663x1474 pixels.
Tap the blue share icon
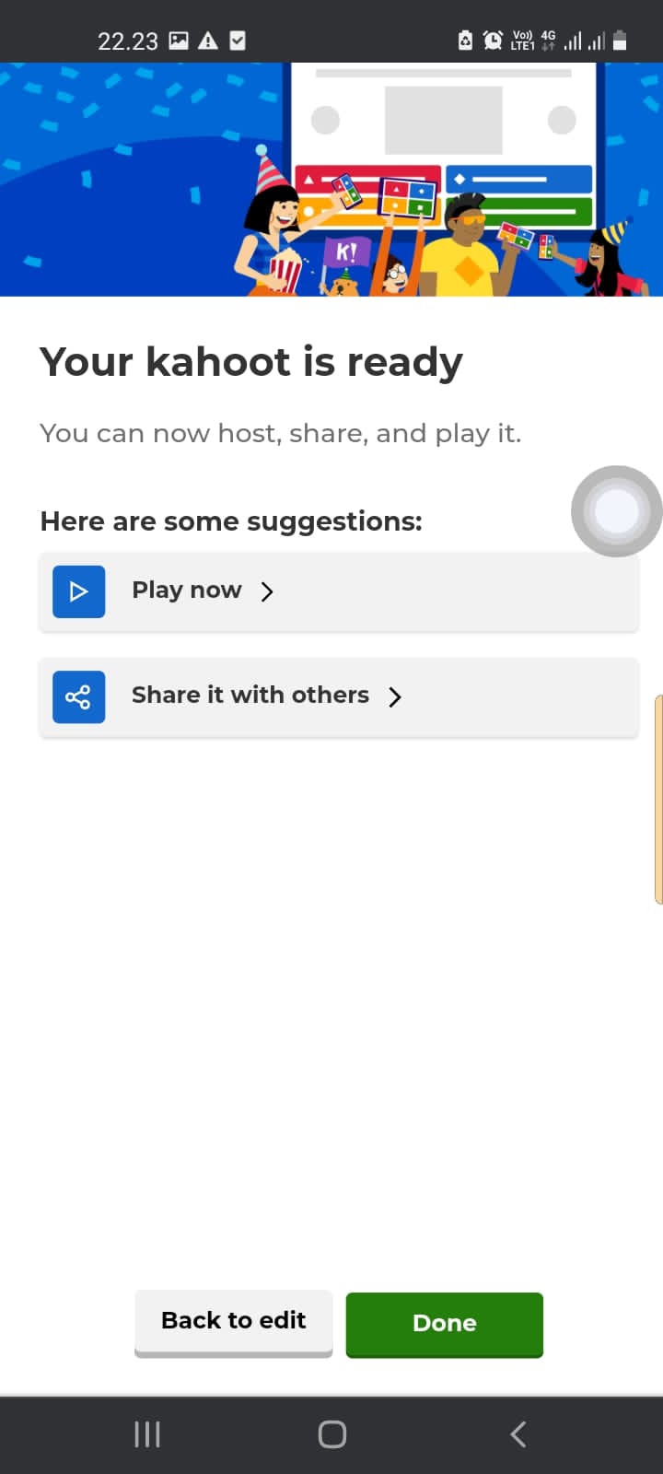tap(78, 696)
